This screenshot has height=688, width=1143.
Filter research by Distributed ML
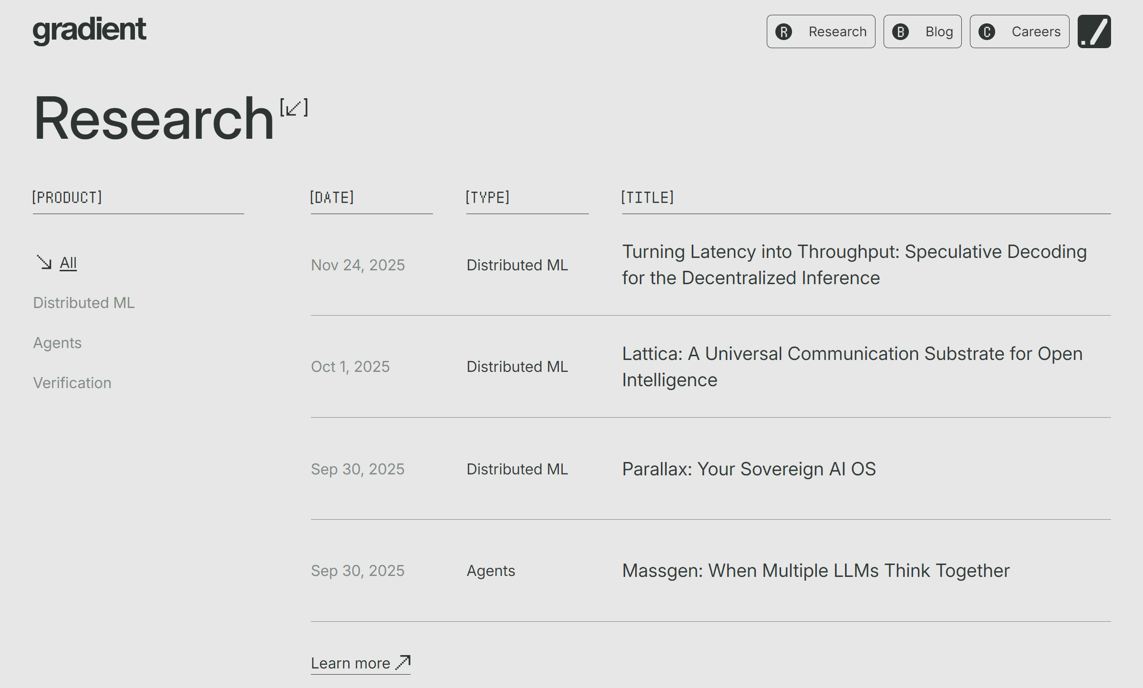[84, 303]
